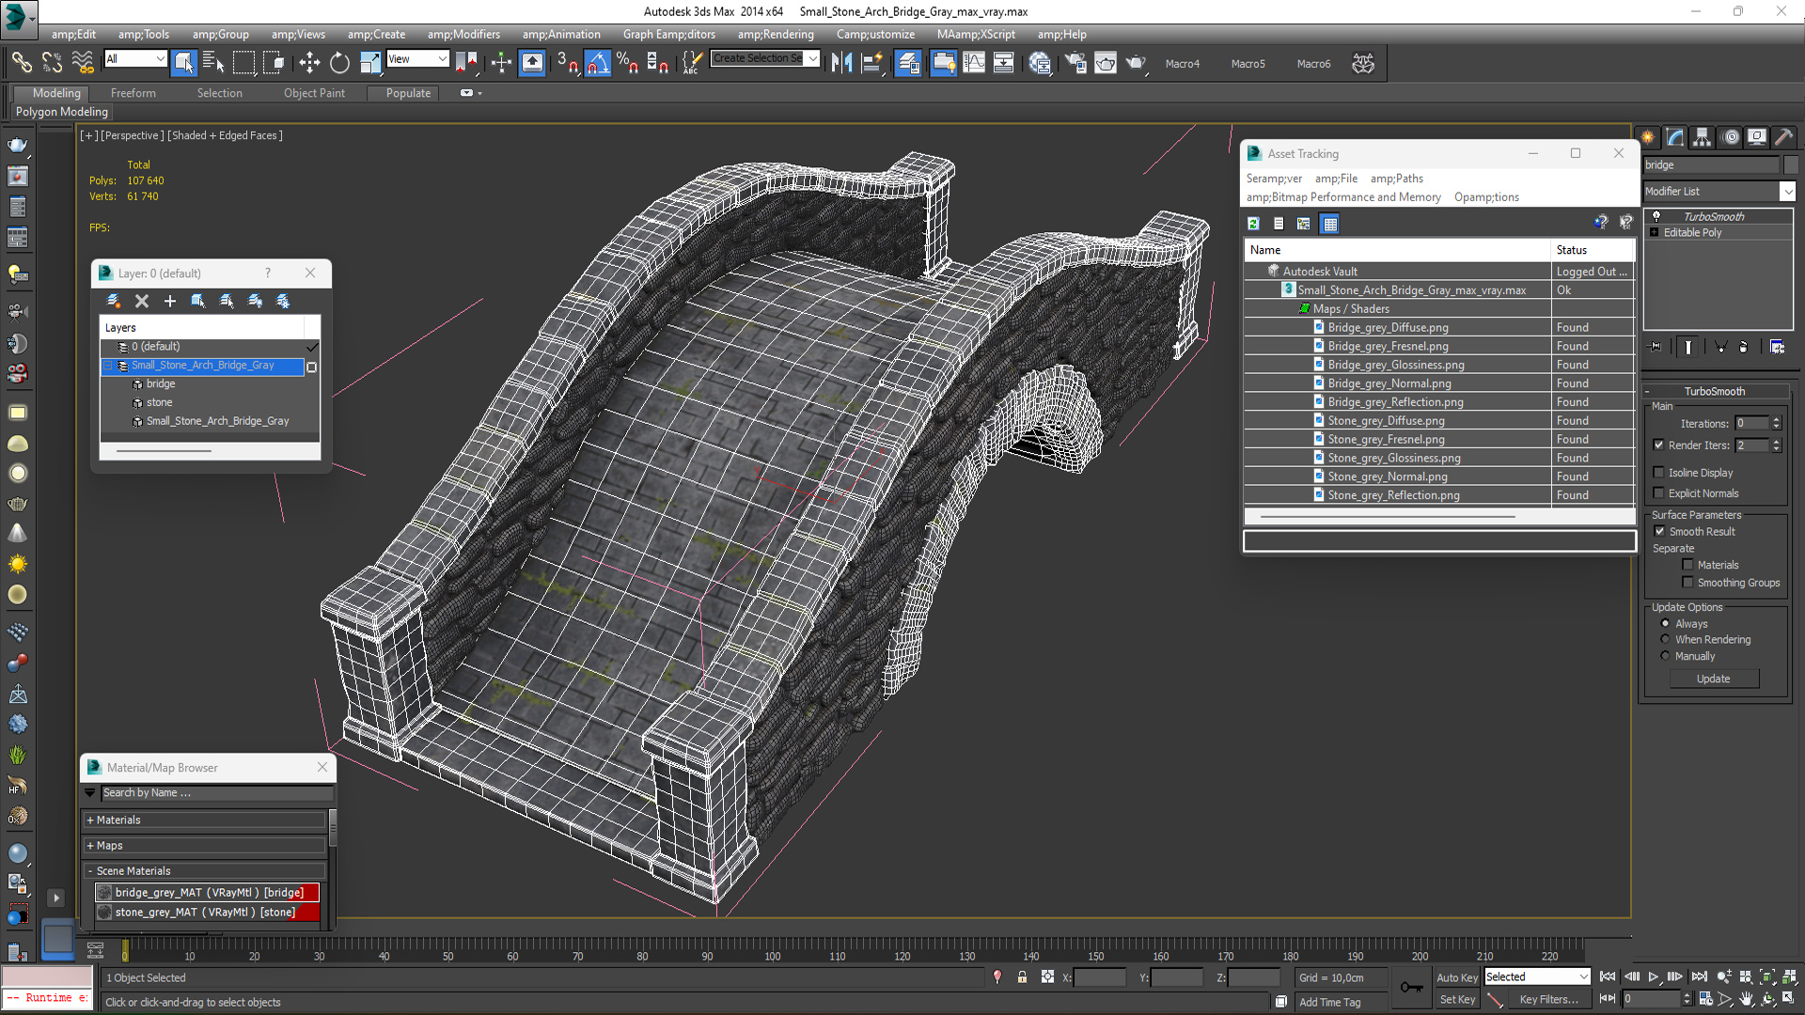The width and height of the screenshot is (1805, 1015).
Task: Uncheck Smooth Result option
Action: coord(1659,532)
